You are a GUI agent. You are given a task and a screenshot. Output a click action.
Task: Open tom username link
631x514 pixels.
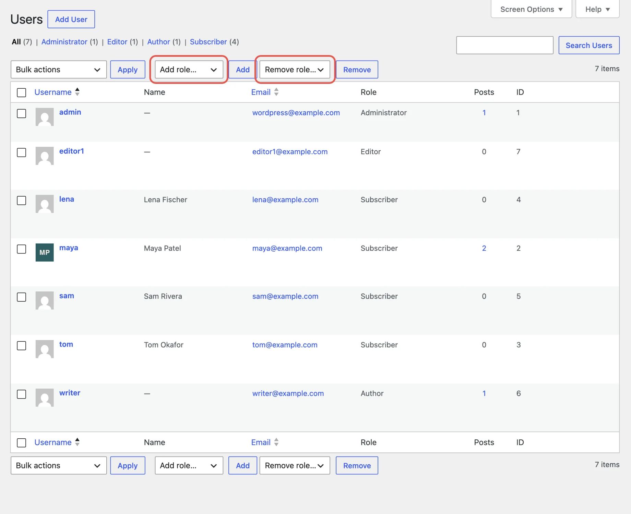coord(66,344)
